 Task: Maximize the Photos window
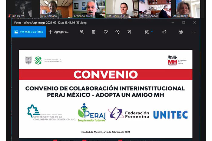[184, 22]
